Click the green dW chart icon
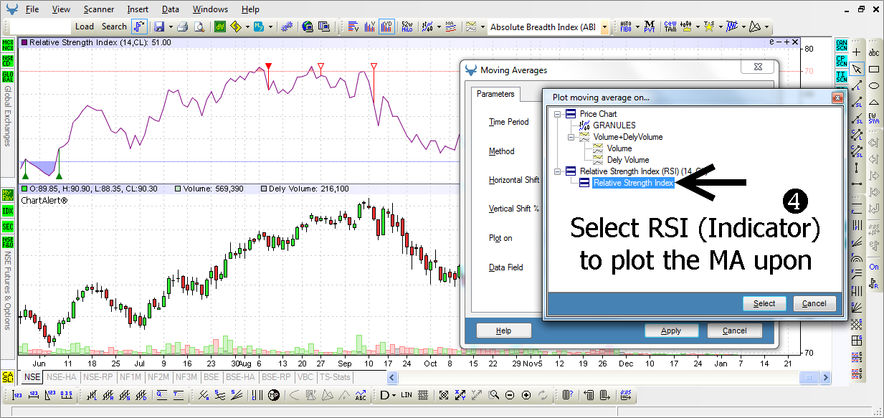 [220, 27]
